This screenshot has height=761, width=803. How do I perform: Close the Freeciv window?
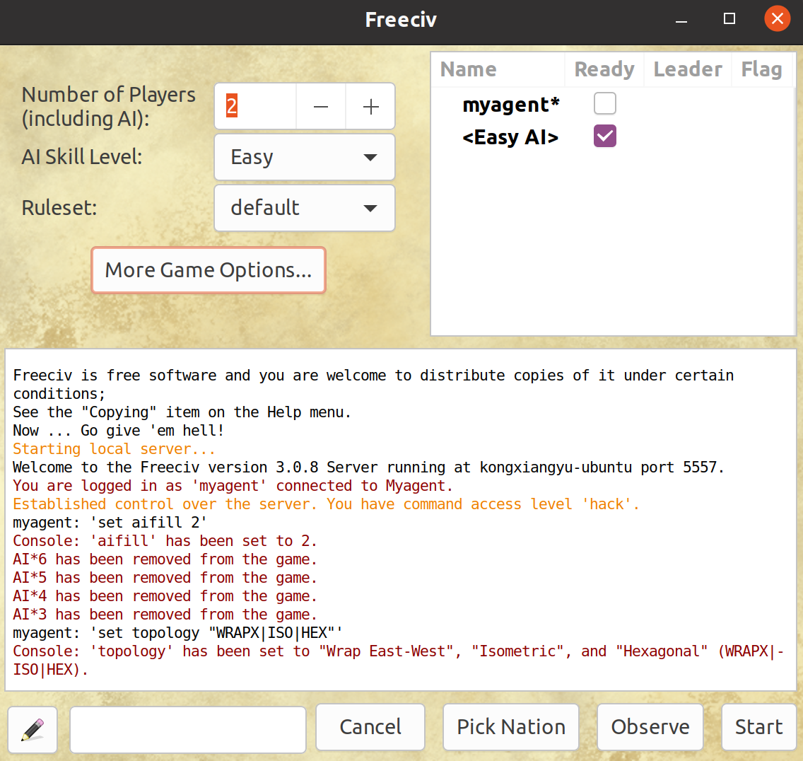(x=778, y=19)
